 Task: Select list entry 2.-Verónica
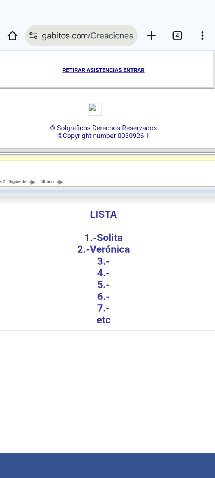[103, 249]
